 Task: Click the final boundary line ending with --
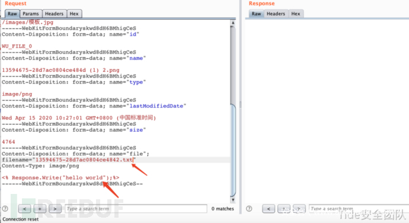(x=72, y=184)
